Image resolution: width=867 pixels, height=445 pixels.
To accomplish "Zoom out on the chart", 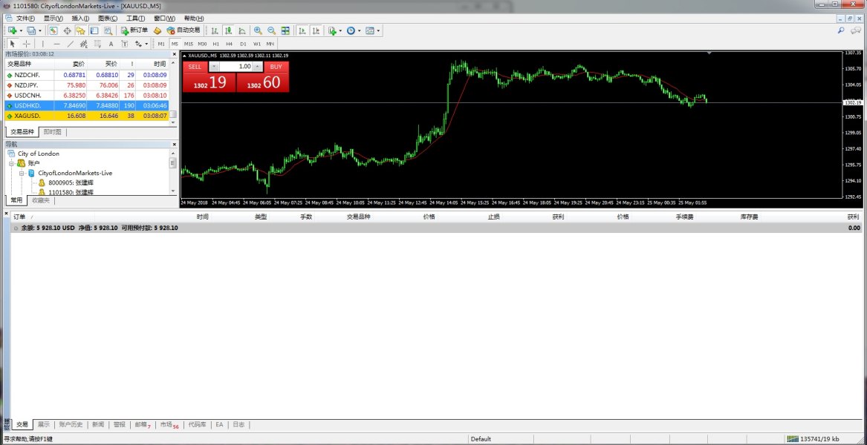I will (x=271, y=30).
